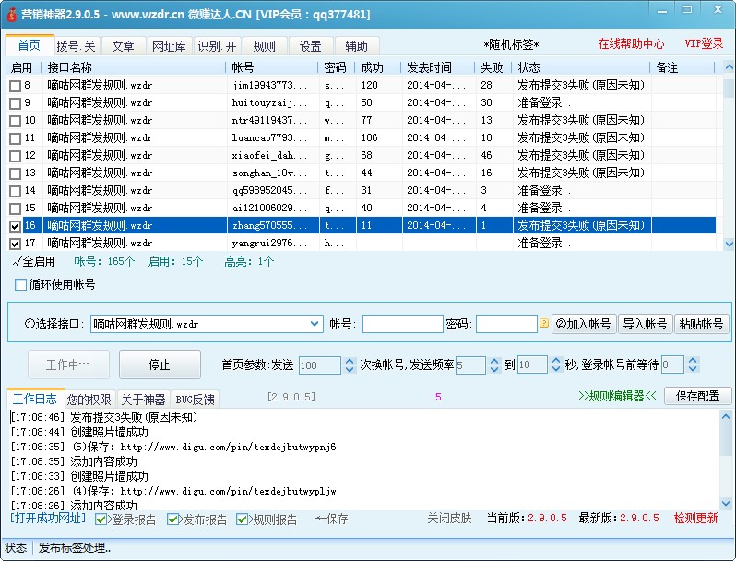Click the 保存配置 button
This screenshot has height=561, width=736.
click(697, 396)
